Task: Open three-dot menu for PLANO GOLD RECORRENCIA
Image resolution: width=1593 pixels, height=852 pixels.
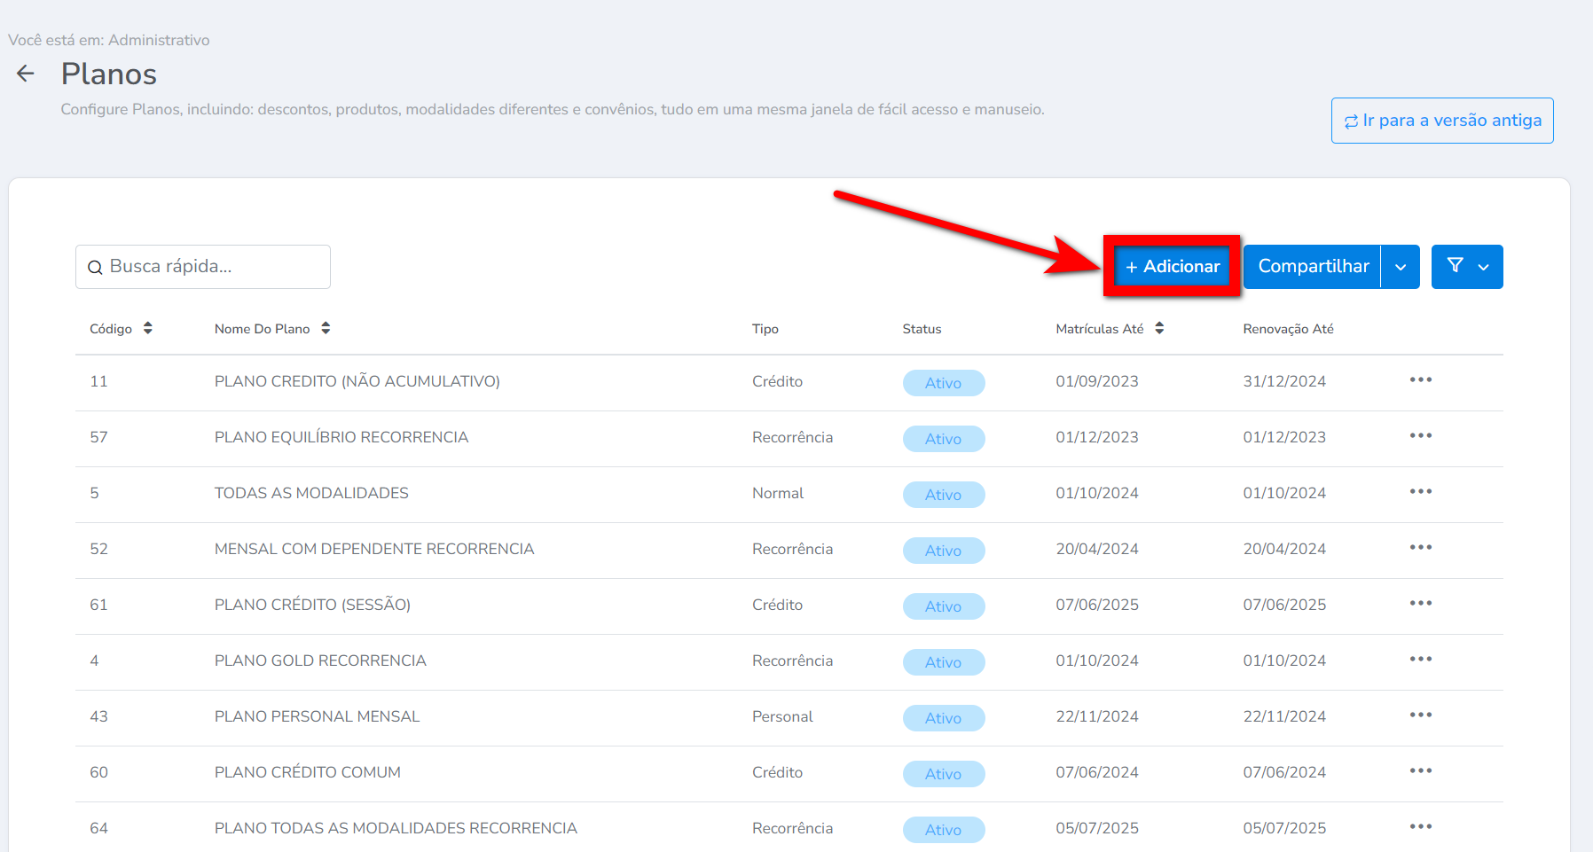Action: coord(1420,660)
